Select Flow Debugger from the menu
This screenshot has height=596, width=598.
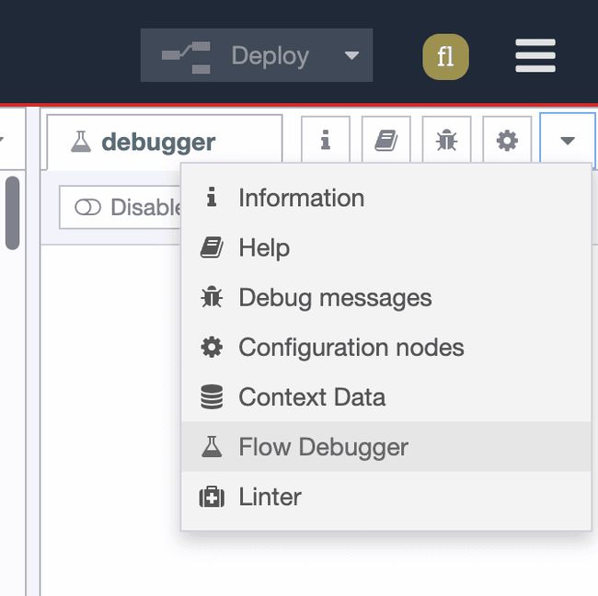click(323, 447)
